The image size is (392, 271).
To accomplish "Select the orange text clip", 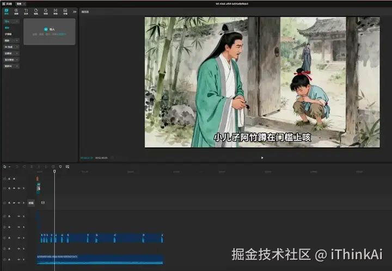I will [x=38, y=178].
